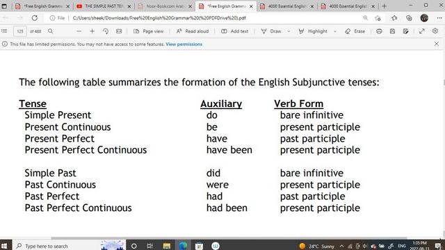Reload the current page
Screen dimensions: 445x250
pyautogui.click(x=35, y=18)
